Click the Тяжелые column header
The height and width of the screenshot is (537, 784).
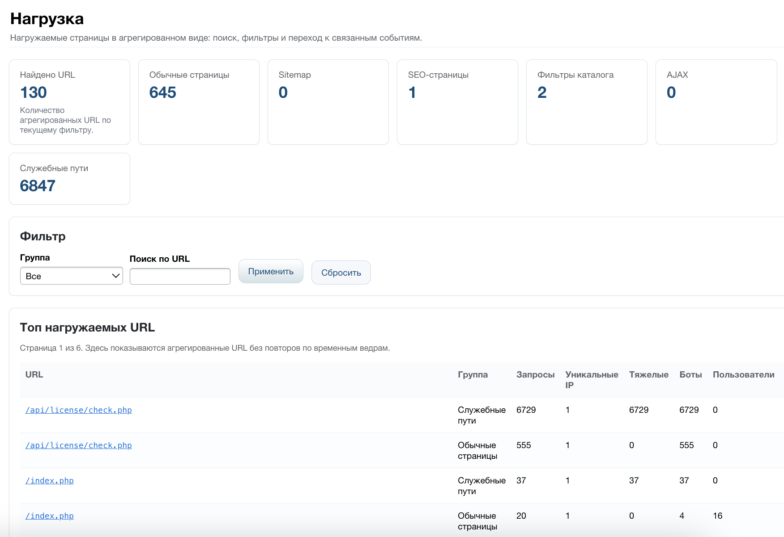tap(648, 374)
